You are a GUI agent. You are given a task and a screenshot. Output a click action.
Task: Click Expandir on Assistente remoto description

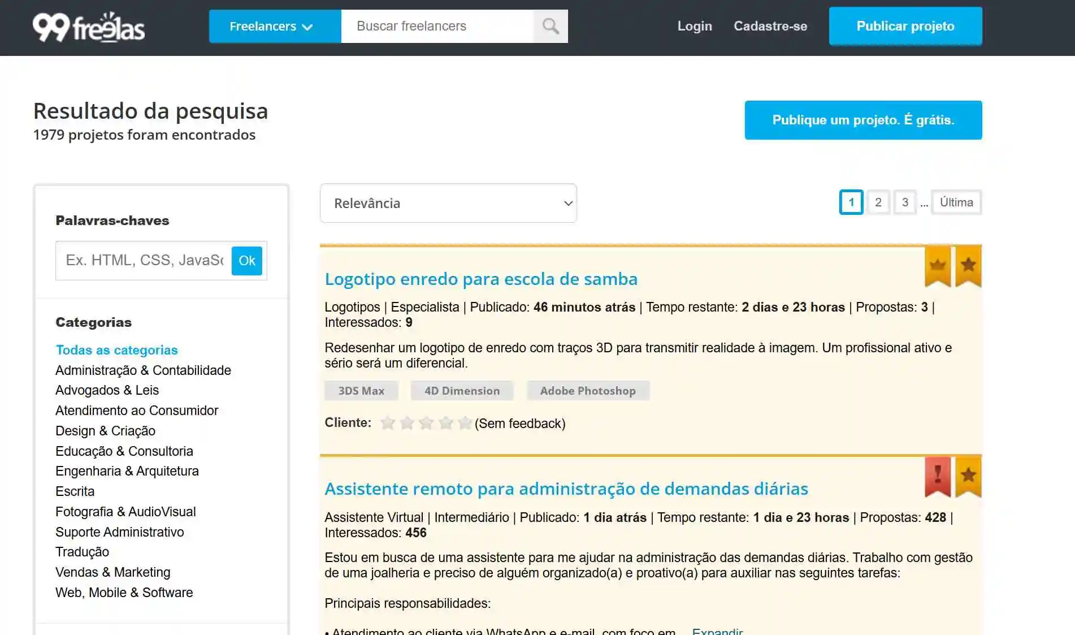click(717, 631)
